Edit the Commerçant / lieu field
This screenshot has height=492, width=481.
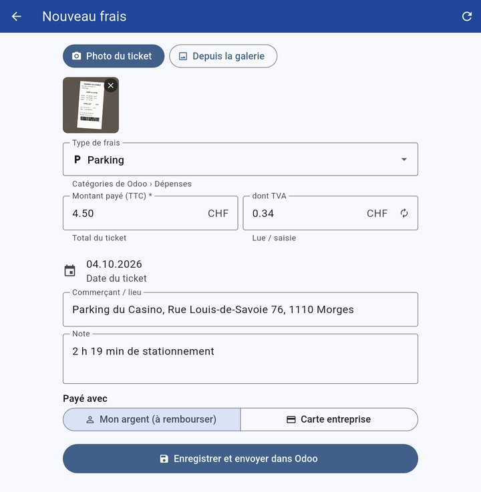(240, 309)
